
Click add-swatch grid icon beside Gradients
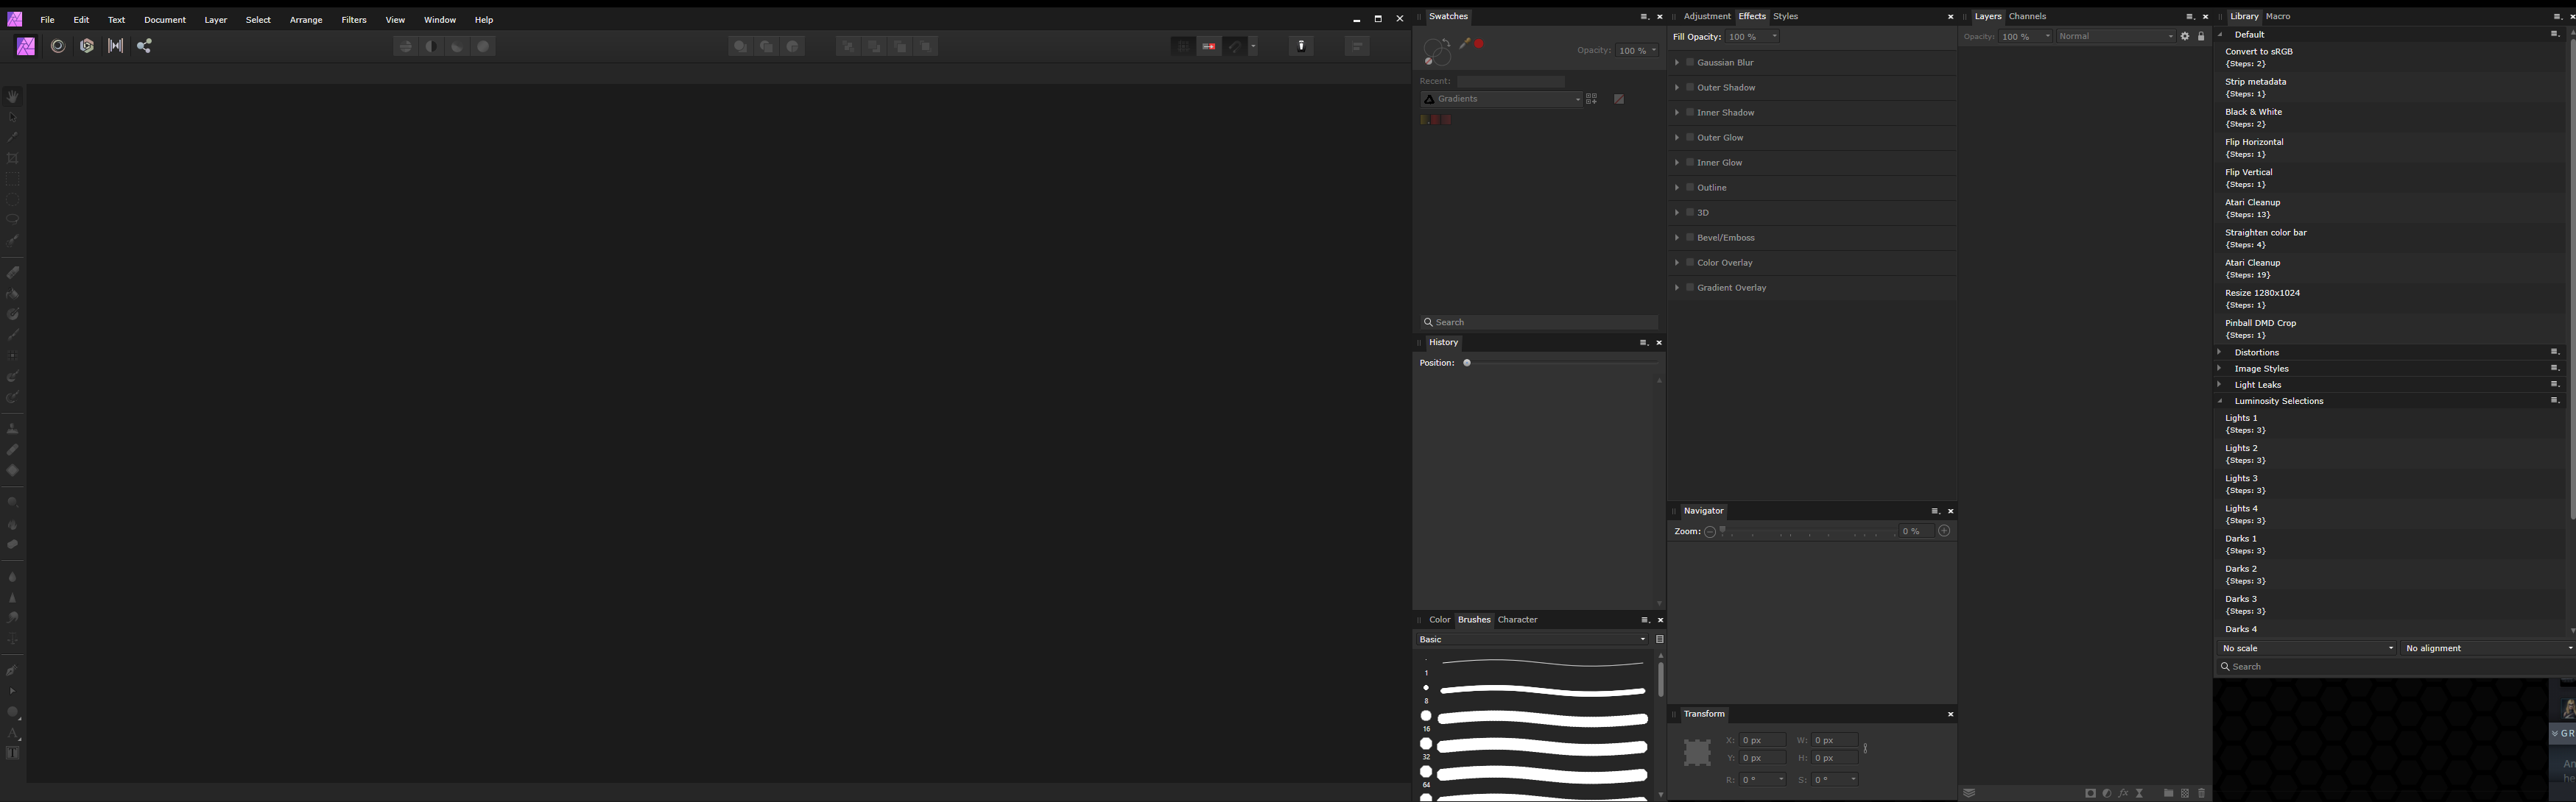coord(1592,99)
